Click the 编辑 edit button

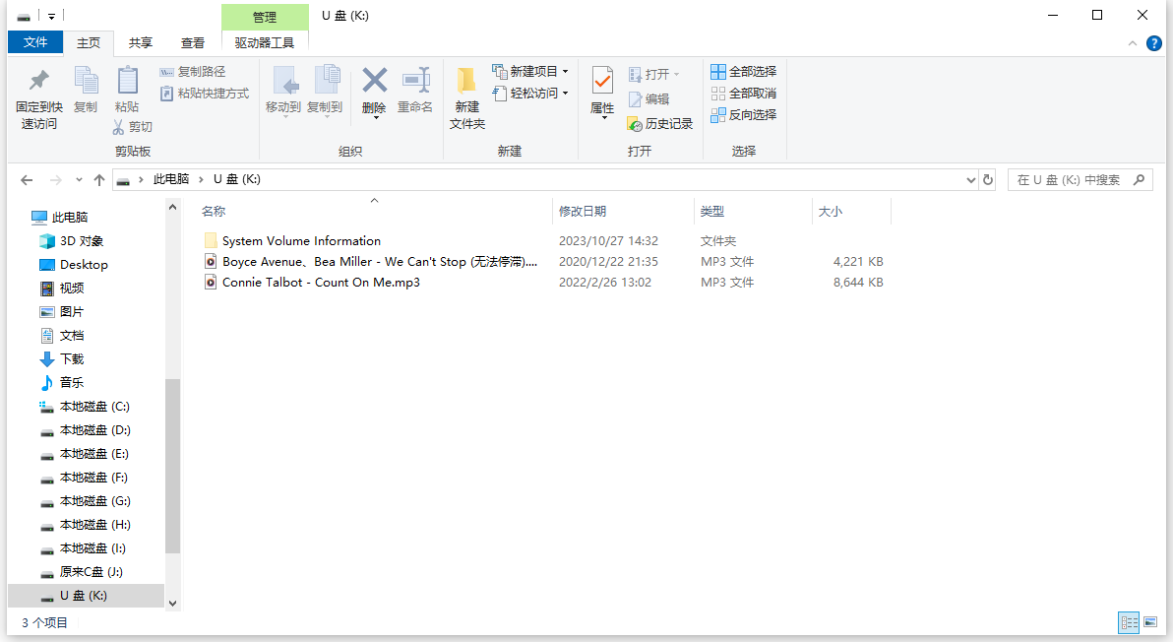(x=648, y=99)
